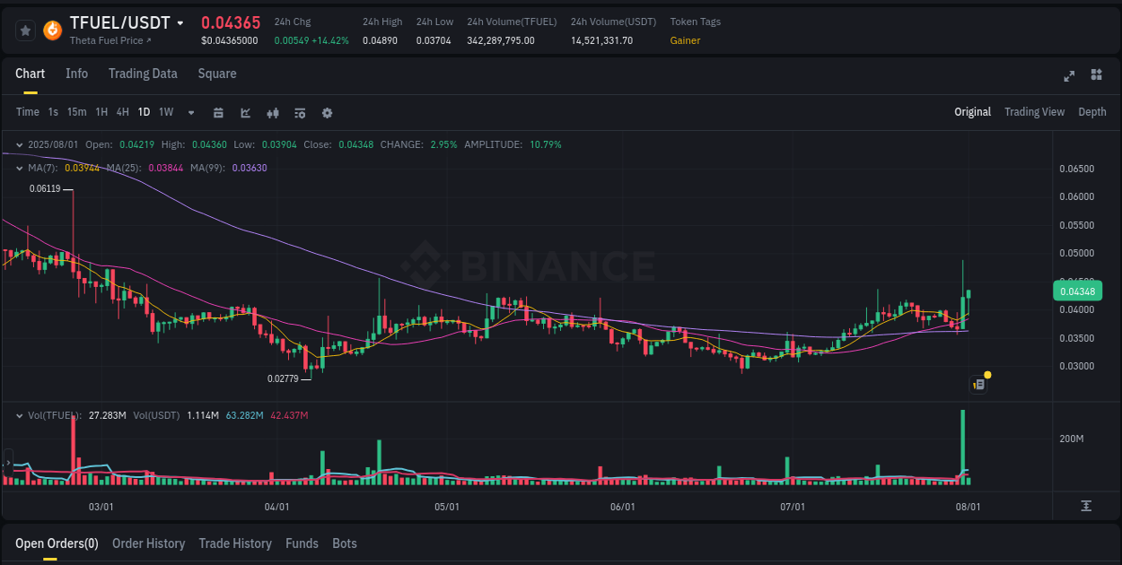The image size is (1122, 565).
Task: Open the extra timeframe dropdown arrow
Action: click(189, 113)
